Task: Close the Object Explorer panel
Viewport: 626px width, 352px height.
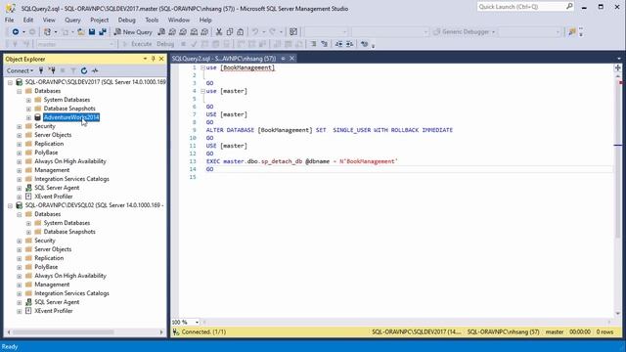Action: (x=161, y=59)
